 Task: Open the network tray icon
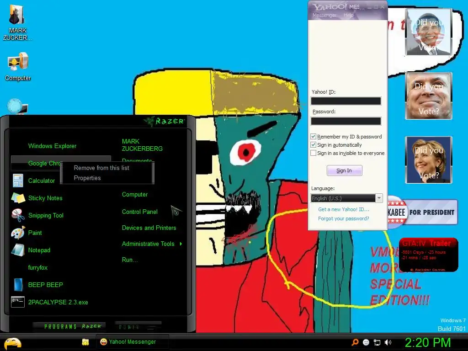coord(377,343)
